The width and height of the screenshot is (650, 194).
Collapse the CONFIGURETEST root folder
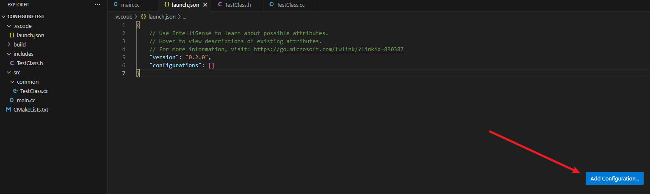pyautogui.click(x=4, y=16)
